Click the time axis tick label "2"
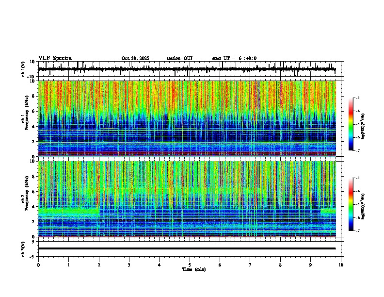Image resolution: width=384 pixels, height=297 pixels. point(99,265)
